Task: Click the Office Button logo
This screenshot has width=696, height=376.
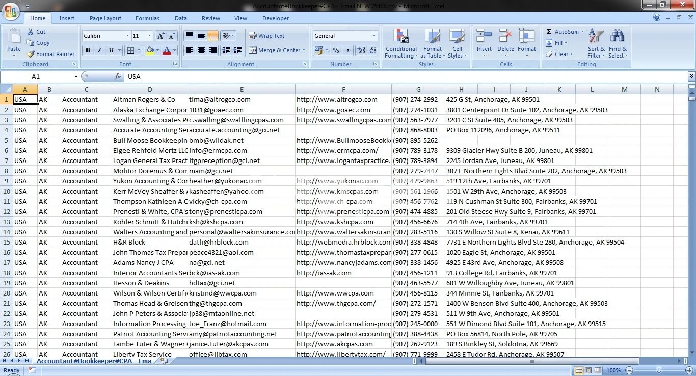Action: click(11, 12)
